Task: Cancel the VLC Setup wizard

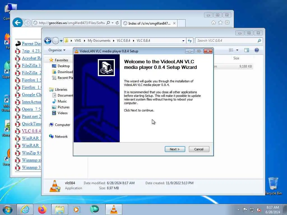Action: [x=199, y=149]
